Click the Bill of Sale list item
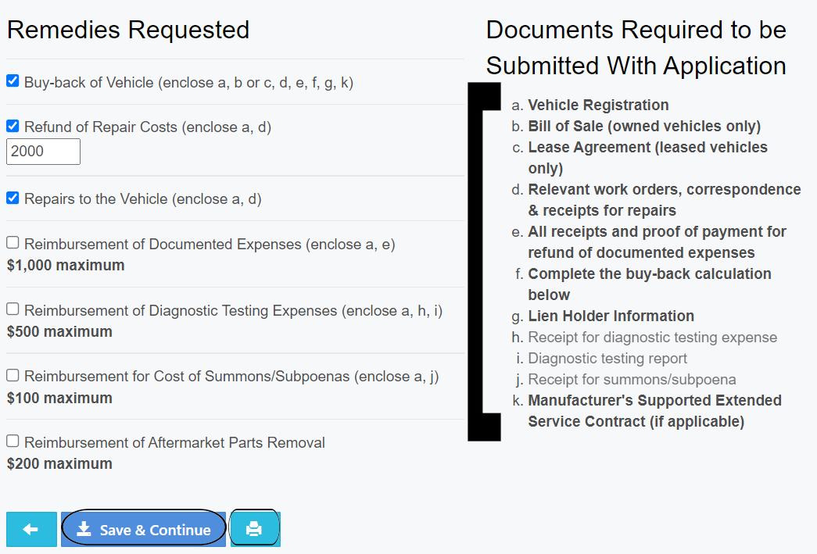 tap(644, 127)
